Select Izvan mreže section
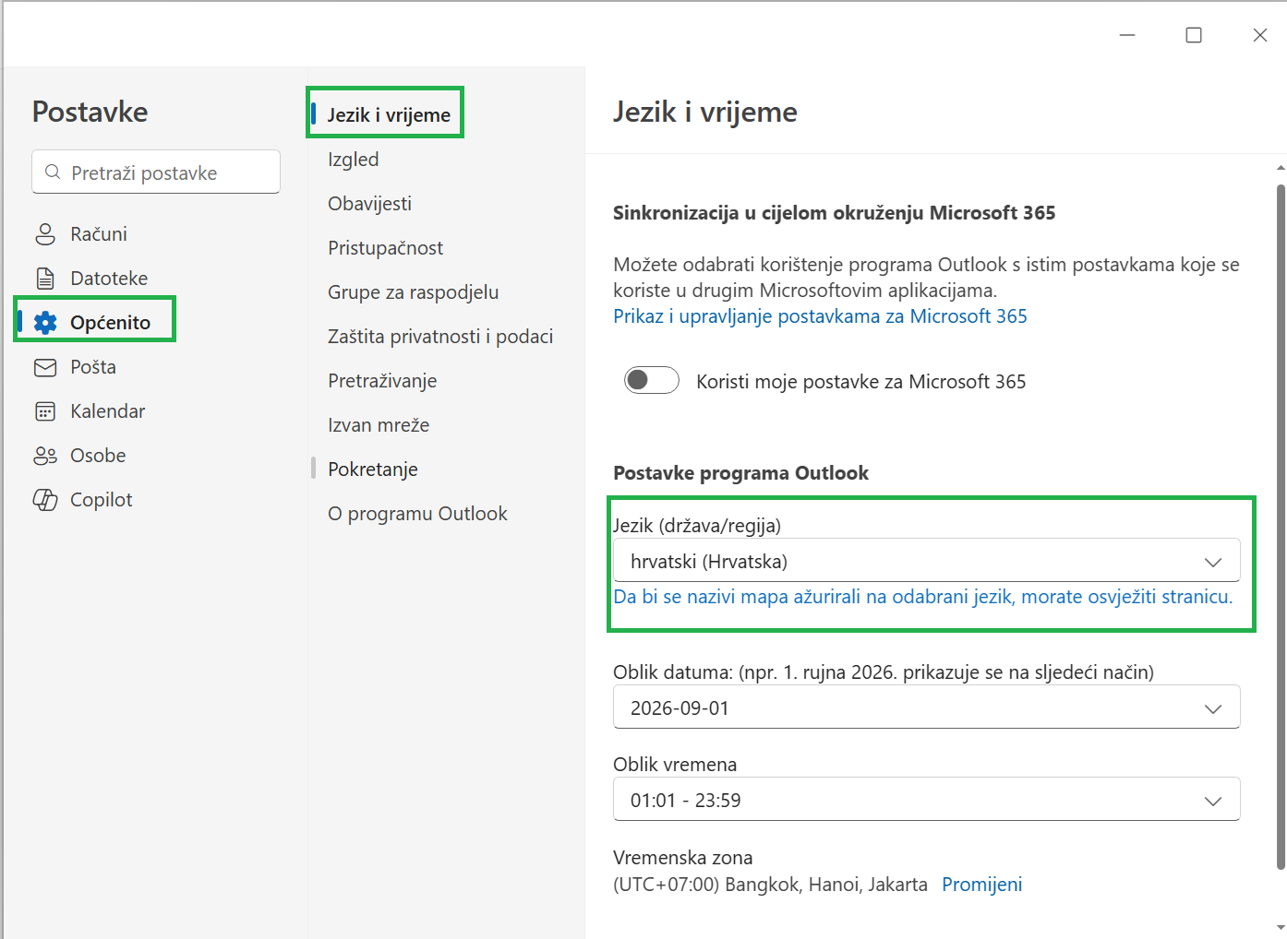Image resolution: width=1287 pixels, height=939 pixels. (379, 425)
